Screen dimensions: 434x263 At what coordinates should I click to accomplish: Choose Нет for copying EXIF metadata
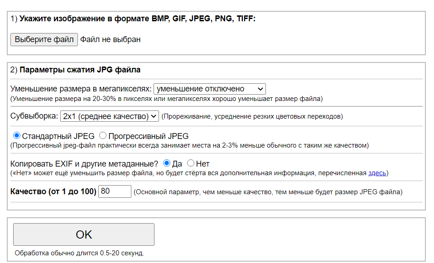[x=190, y=163]
